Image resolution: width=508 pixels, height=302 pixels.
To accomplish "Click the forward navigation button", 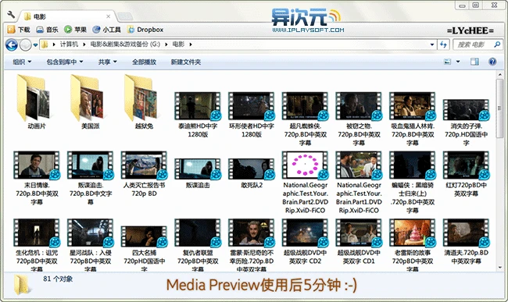I will 26,44.
